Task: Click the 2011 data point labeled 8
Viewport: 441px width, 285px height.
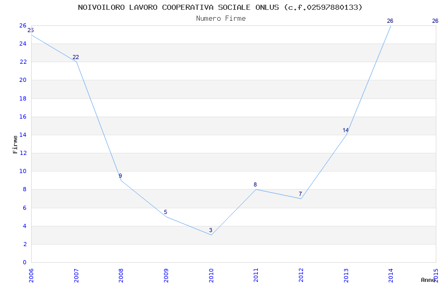Action: point(256,189)
